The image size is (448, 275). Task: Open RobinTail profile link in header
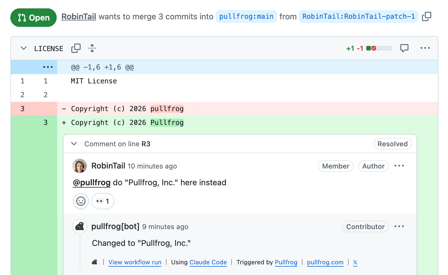(x=79, y=17)
